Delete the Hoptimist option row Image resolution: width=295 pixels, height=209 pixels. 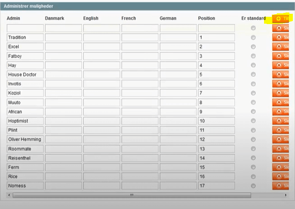(x=280, y=120)
